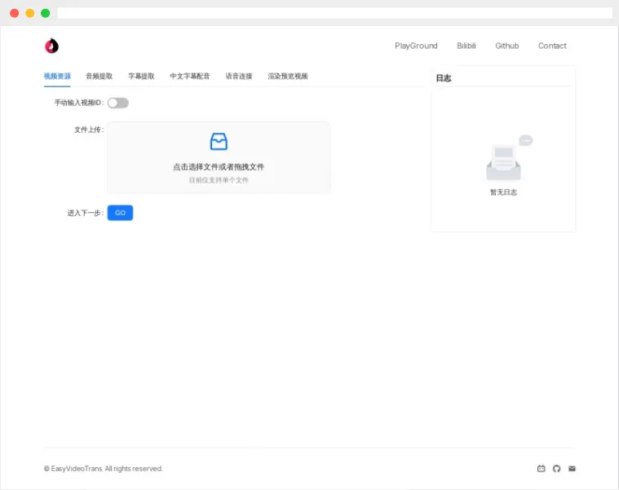Click the mail envelope icon in footer
Image resolution: width=619 pixels, height=490 pixels.
(x=572, y=468)
